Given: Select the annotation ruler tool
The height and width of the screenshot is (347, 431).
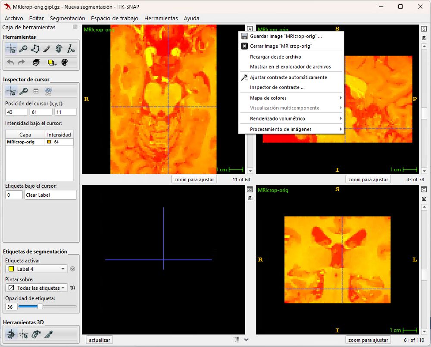Looking at the screenshot, I should (71, 49).
